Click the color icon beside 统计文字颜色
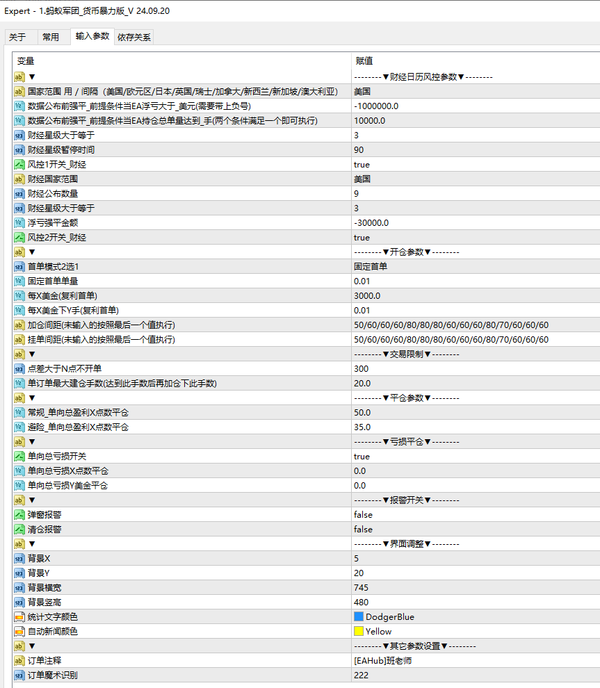Screen dimensions: 600x688 (19, 617)
